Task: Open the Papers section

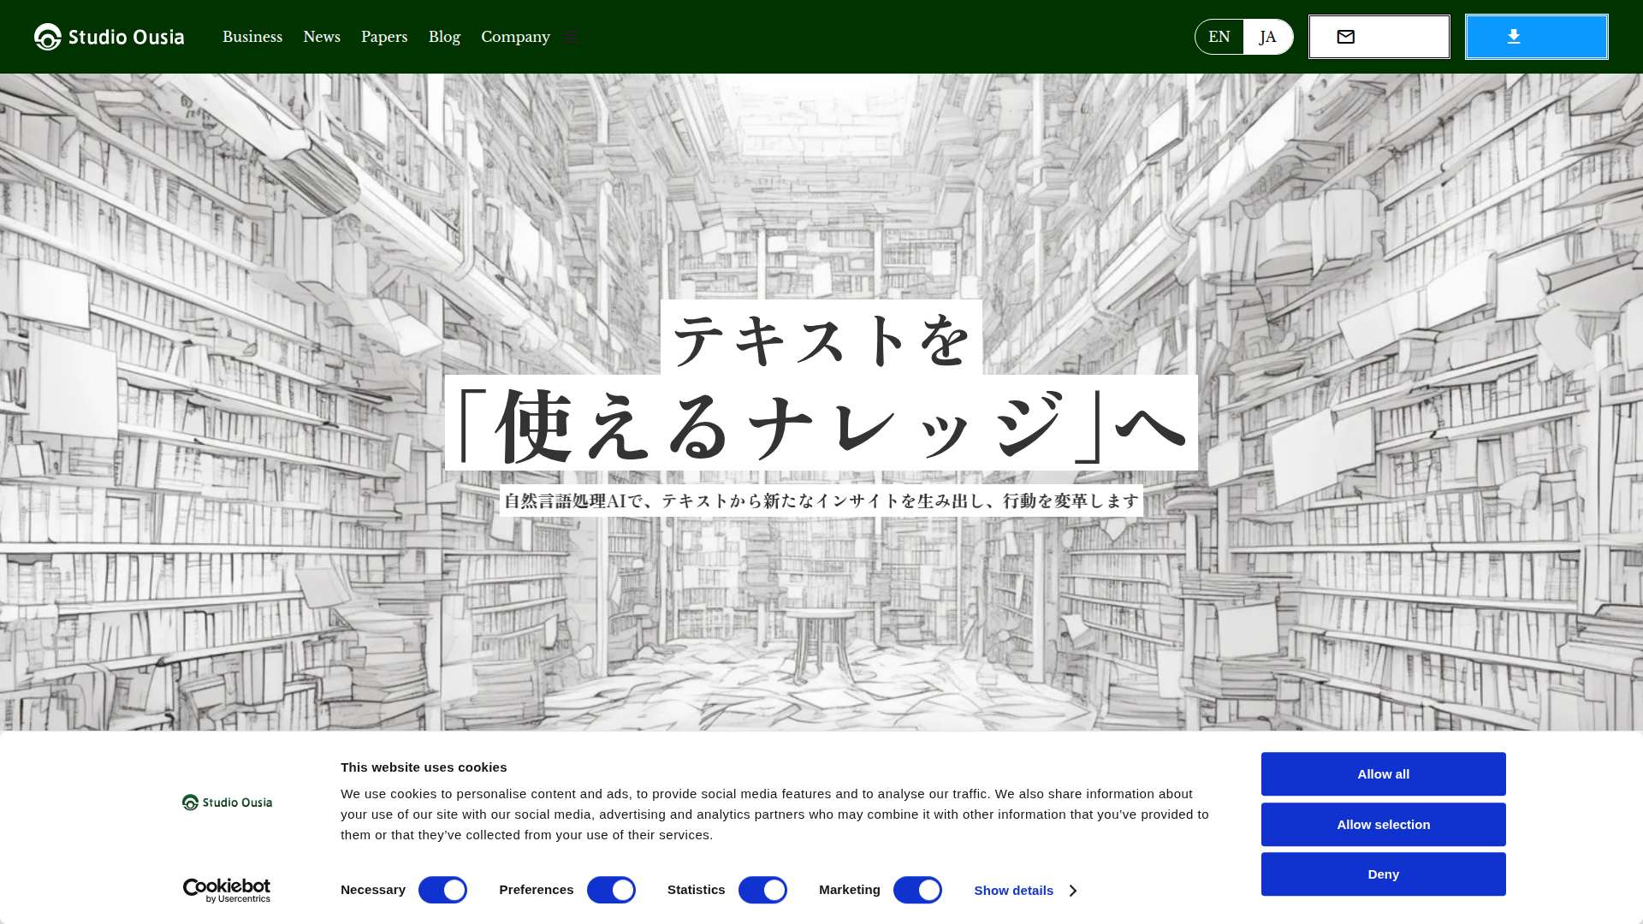Action: (384, 37)
